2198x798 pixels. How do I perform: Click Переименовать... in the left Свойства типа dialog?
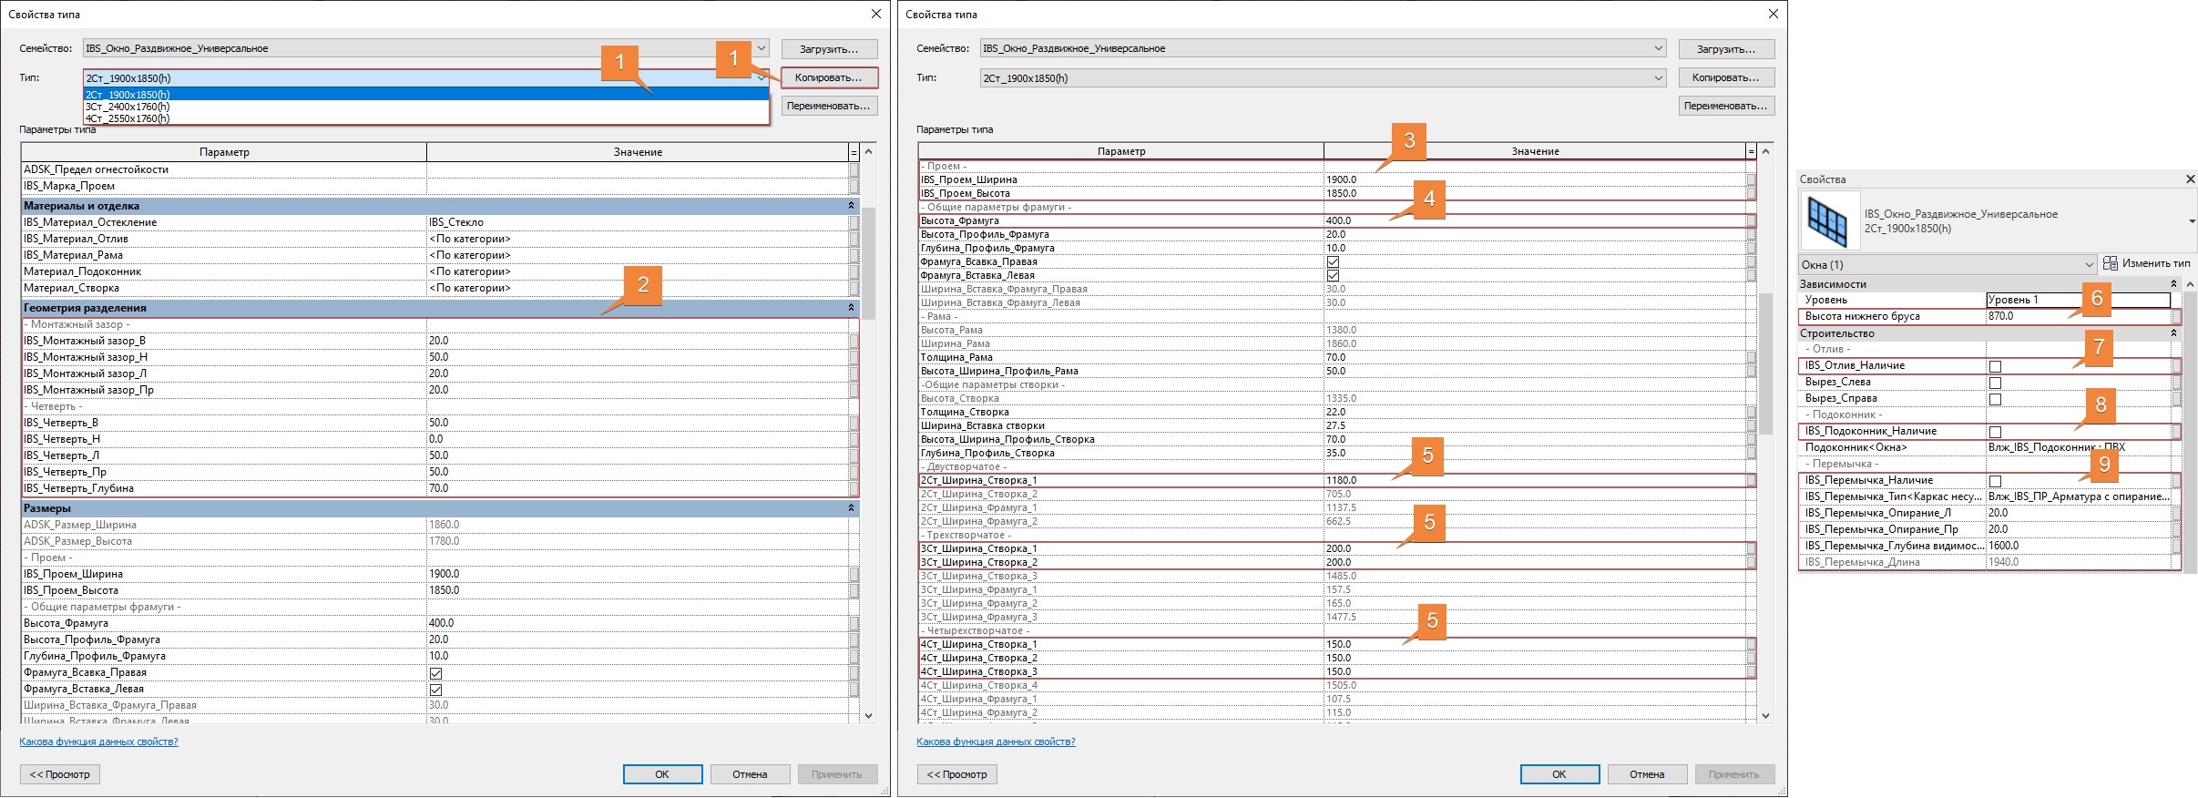829,106
